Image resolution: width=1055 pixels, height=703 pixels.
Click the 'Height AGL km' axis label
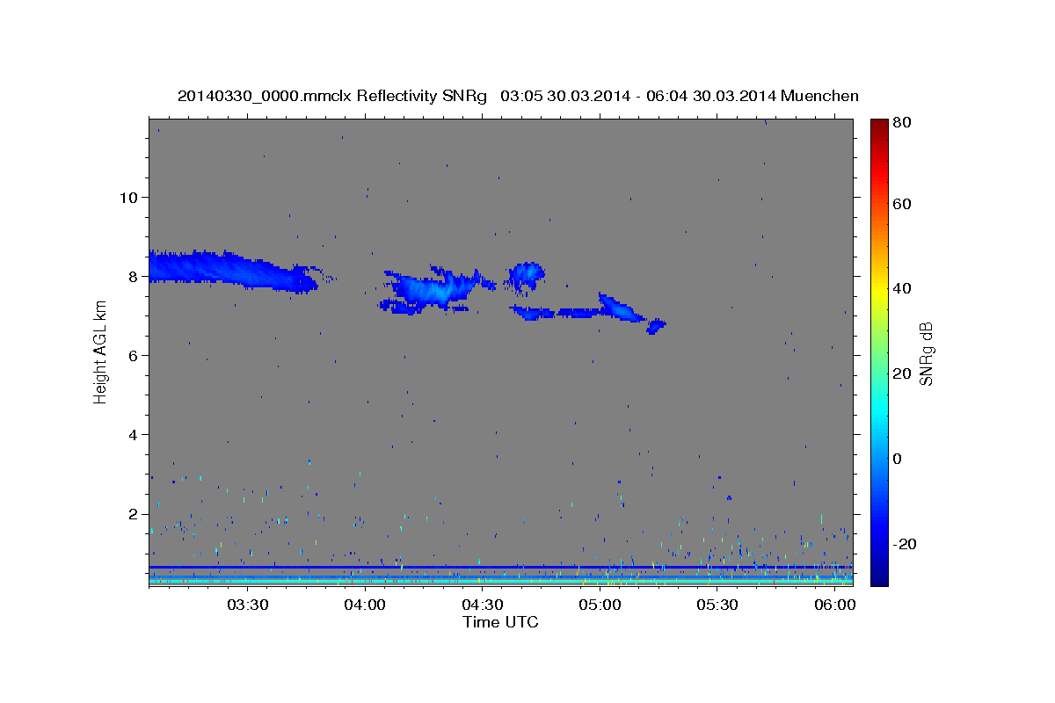click(x=100, y=351)
